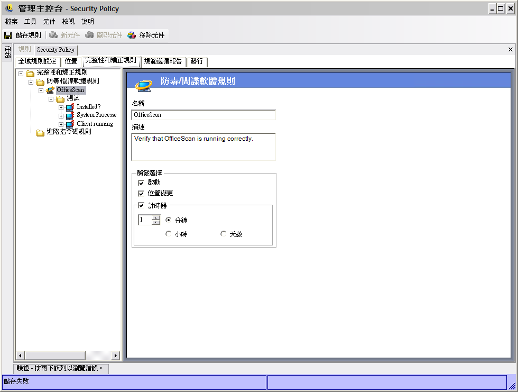Switch to the 全域規則設定 tab
Image resolution: width=518 pixels, height=392 pixels.
coord(38,61)
